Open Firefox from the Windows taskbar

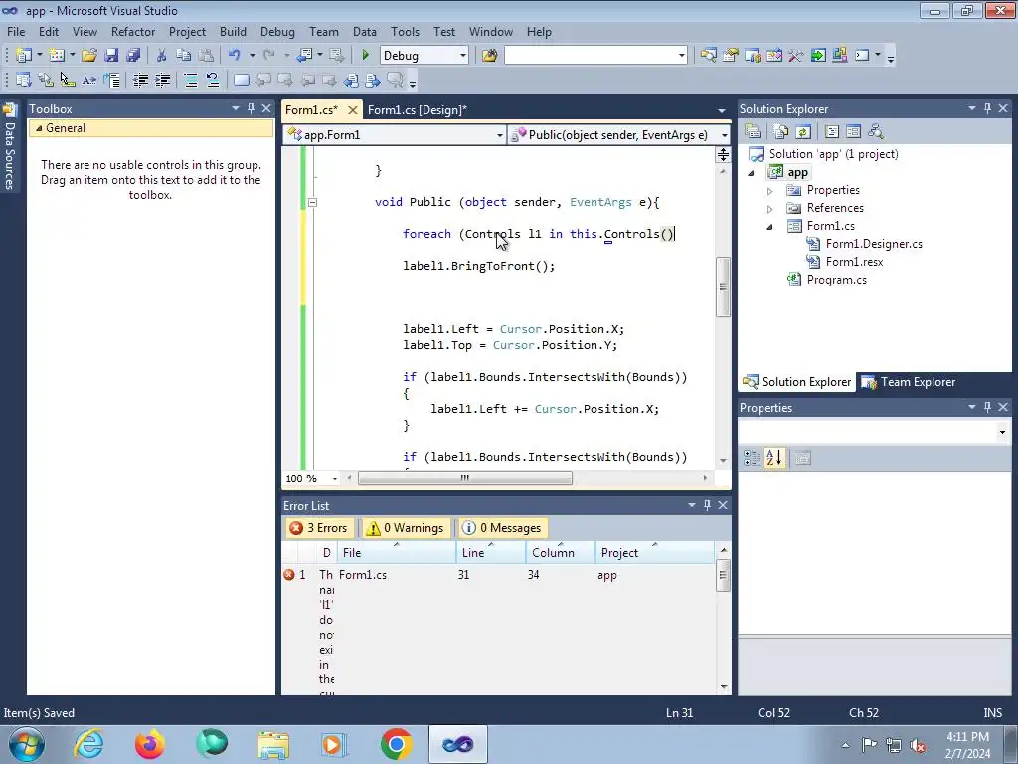(x=150, y=744)
